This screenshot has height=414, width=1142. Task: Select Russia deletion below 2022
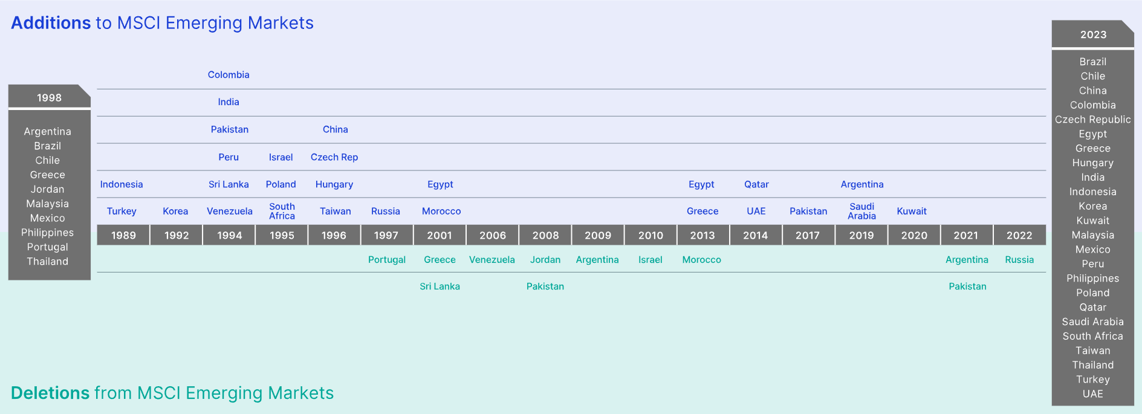click(x=1019, y=260)
